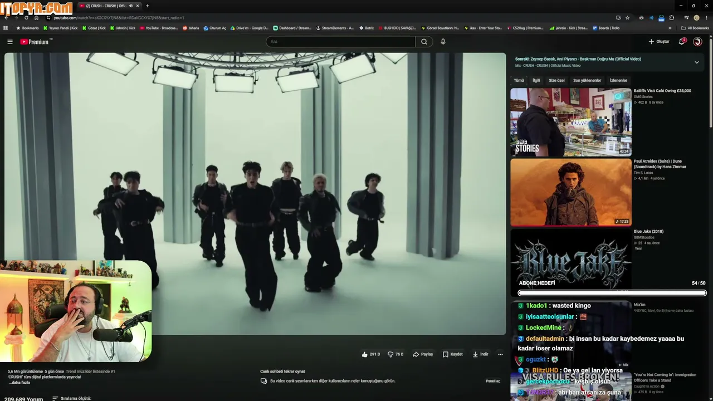Screen dimensions: 713x401
Task: Click the YouTube search input field
Action: pyautogui.click(x=341, y=42)
